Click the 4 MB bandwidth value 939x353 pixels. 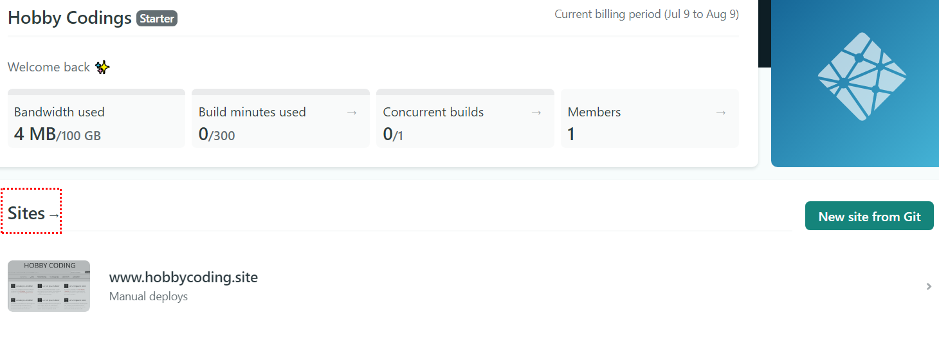click(x=35, y=134)
